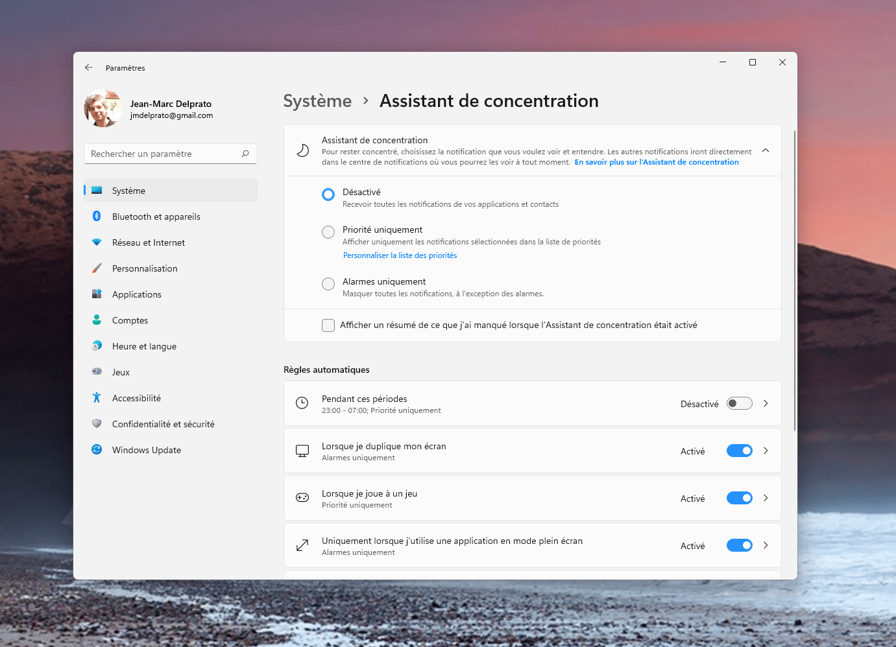The image size is (896, 647).
Task: Open Pendant ces périodes details chevron
Action: [x=766, y=403]
